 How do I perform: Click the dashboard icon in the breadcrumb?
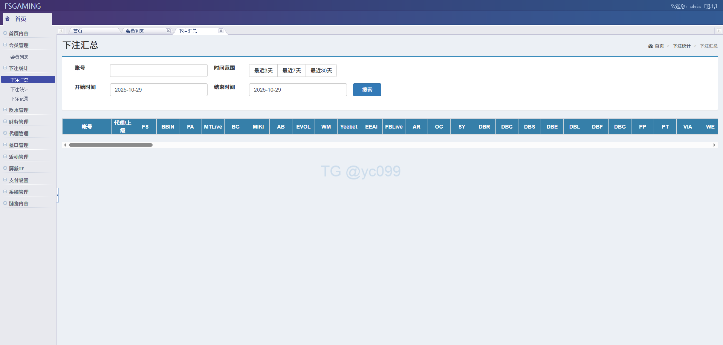pos(650,46)
